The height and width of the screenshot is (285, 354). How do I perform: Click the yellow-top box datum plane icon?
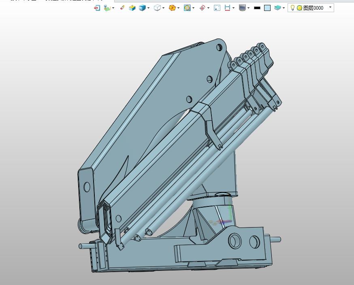tap(132, 8)
